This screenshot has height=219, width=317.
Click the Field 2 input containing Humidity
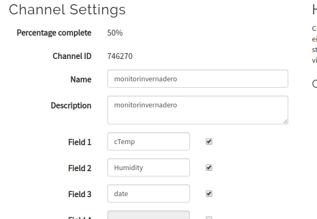pyautogui.click(x=148, y=167)
